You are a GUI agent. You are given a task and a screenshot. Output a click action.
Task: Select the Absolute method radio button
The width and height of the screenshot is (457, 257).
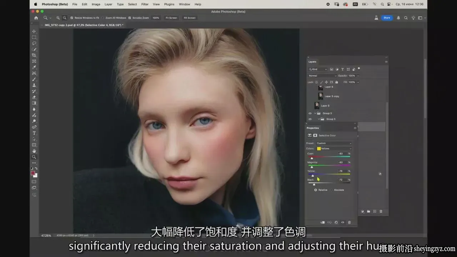(x=331, y=190)
